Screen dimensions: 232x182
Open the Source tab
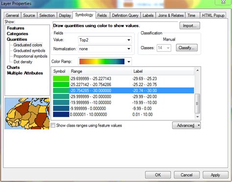click(29, 16)
